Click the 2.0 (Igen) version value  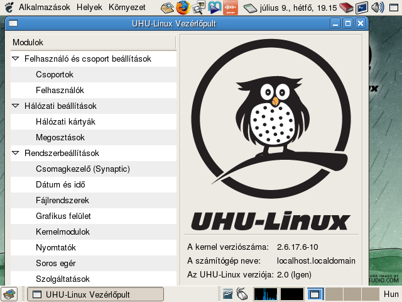click(x=294, y=275)
